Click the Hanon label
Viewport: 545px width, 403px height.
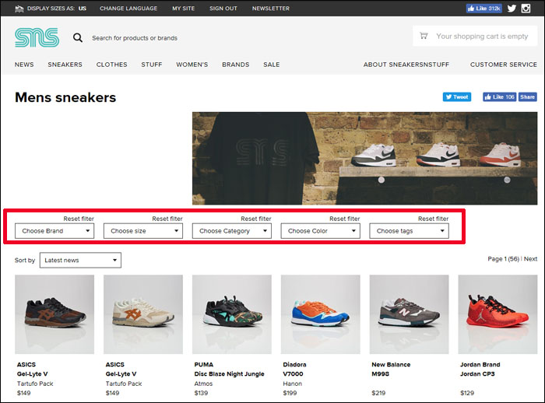point(292,384)
